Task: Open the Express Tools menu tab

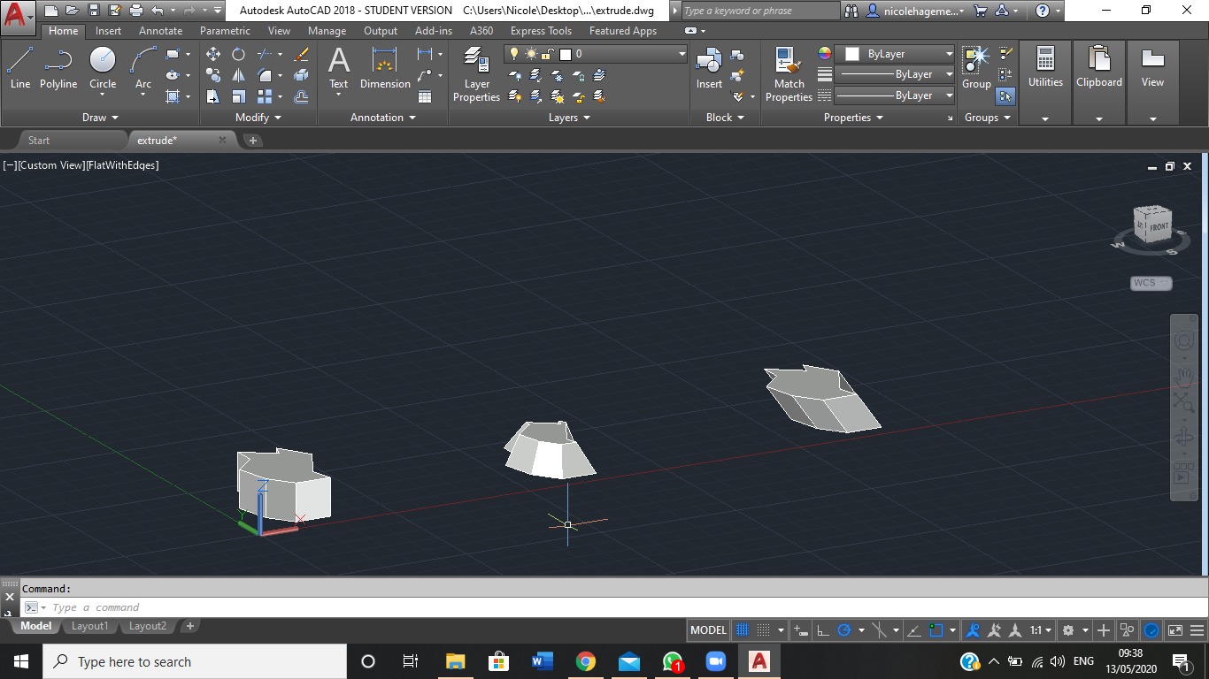Action: point(541,30)
